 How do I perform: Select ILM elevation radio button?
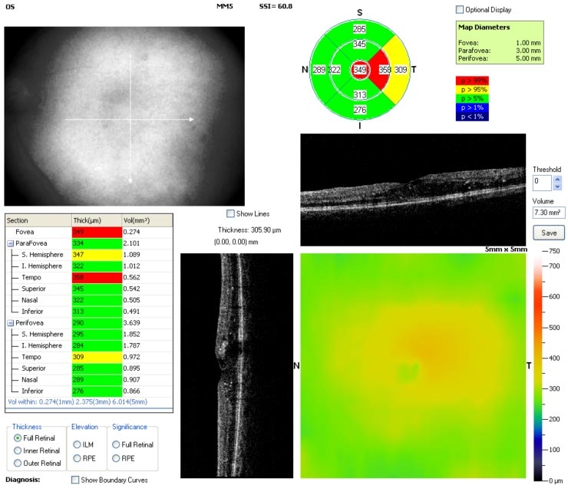coord(78,444)
